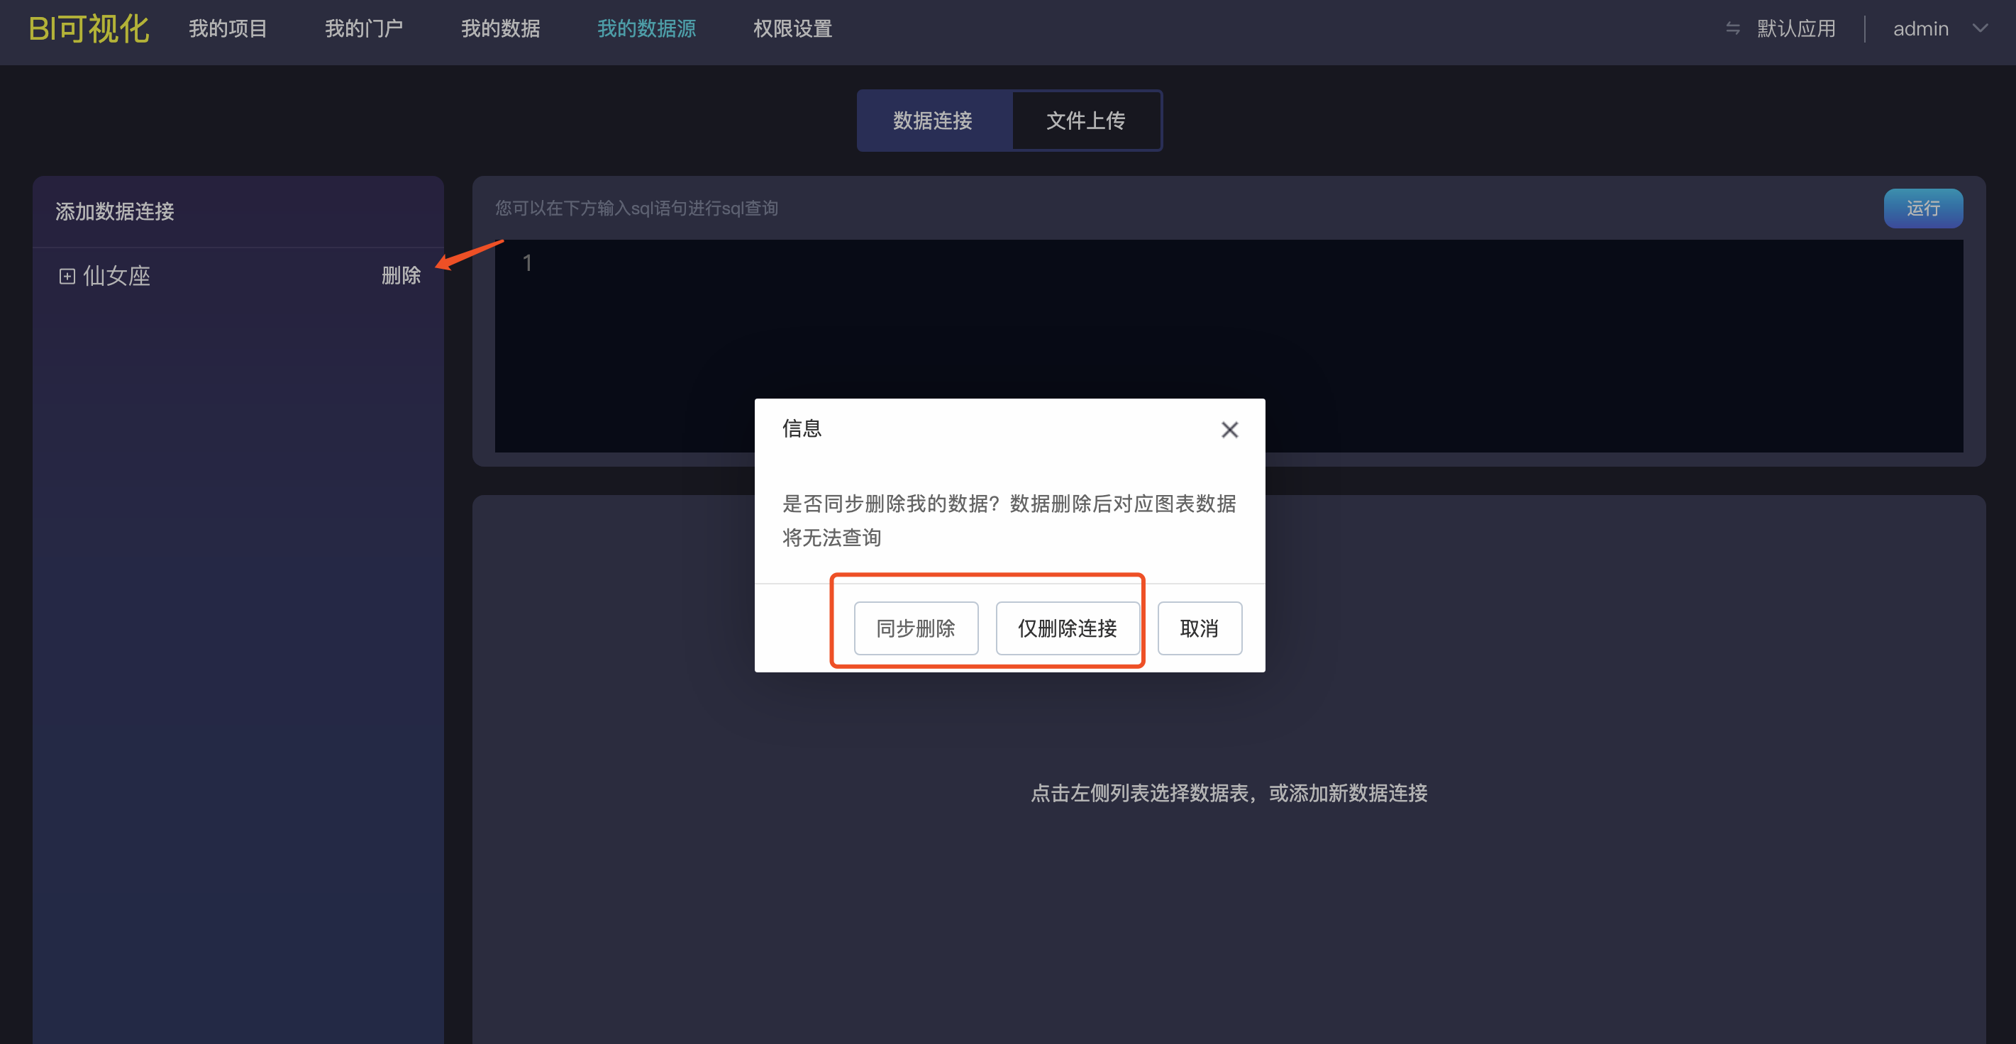The height and width of the screenshot is (1044, 2016).
Task: Click inside the SQL editor area
Action: pos(1229,346)
